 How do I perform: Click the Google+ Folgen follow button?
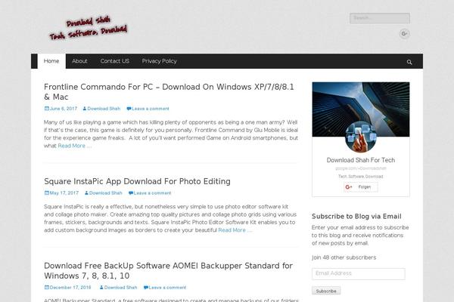click(x=361, y=187)
